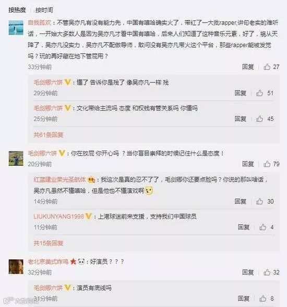Image resolution: width=287 pixels, height=307 pixels.
Task: Like the 演员有底线吗 reply with 8 likes
Action: tap(263, 299)
